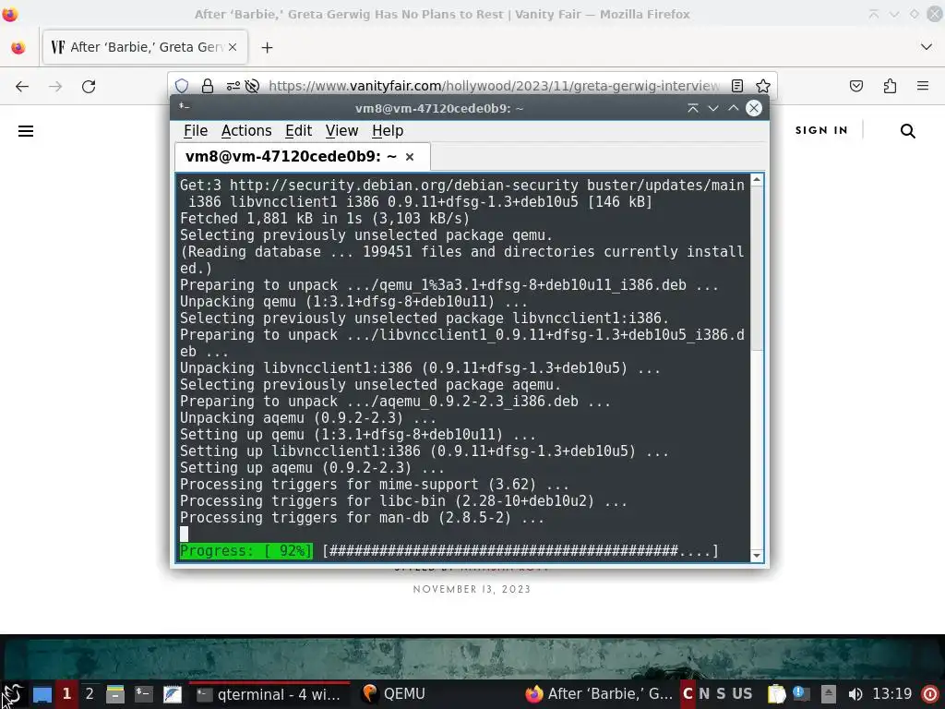
Task: Open the removable media eject tray icon
Action: point(829,694)
